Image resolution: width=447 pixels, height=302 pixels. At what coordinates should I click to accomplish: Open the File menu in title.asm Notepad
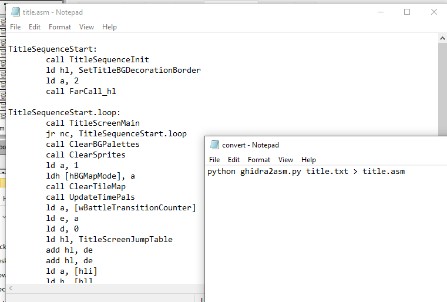pos(15,27)
